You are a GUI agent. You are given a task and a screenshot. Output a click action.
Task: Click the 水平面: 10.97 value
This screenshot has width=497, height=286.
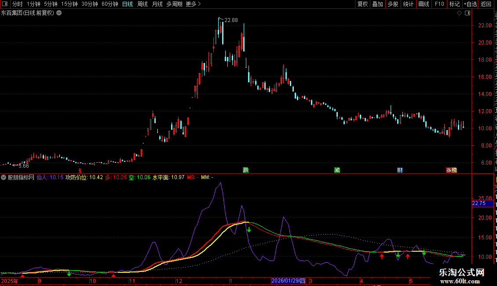[x=168, y=178]
